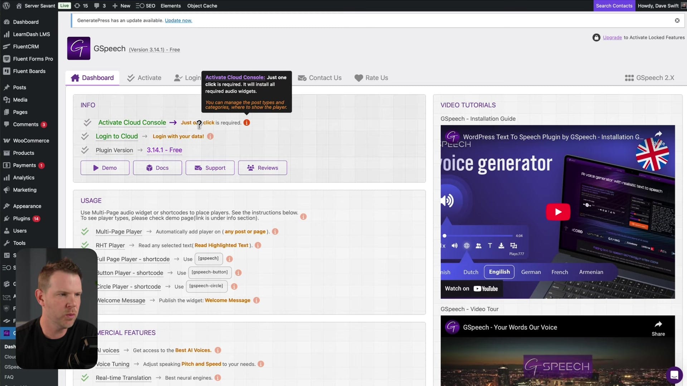Image resolution: width=687 pixels, height=386 pixels.
Task: Switch to the GSpeech Dashboard tab
Action: [92, 78]
